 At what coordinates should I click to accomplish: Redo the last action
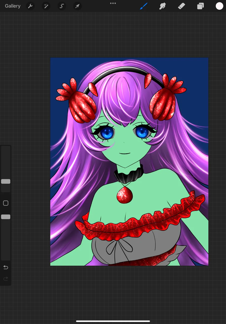tap(6, 279)
